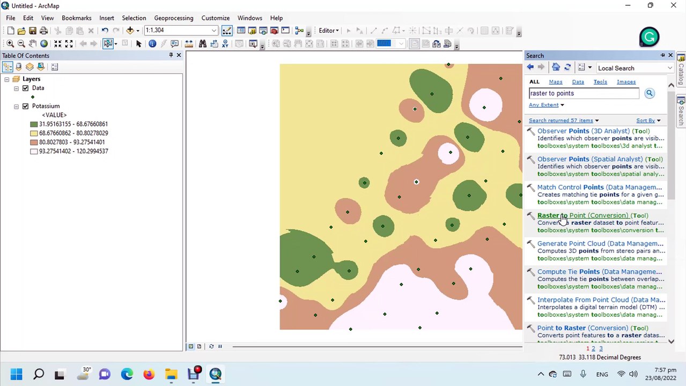Switch TOC to List By Source
The width and height of the screenshot is (686, 386).
19,67
